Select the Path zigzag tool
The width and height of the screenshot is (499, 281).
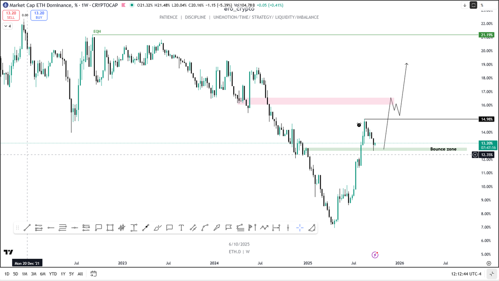coord(264,228)
